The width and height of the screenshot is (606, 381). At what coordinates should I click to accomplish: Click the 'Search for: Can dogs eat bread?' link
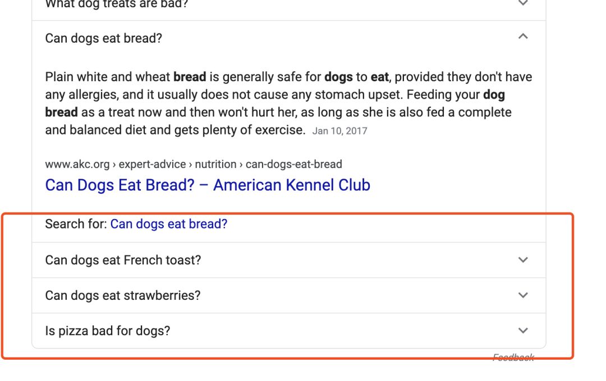(x=168, y=224)
